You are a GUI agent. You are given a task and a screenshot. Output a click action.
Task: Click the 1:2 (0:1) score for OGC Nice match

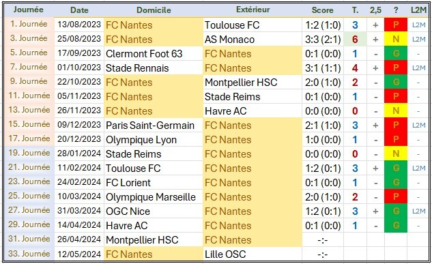[323, 211]
